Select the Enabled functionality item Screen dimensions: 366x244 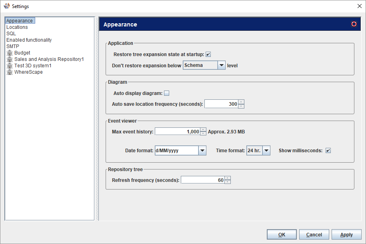pos(29,40)
